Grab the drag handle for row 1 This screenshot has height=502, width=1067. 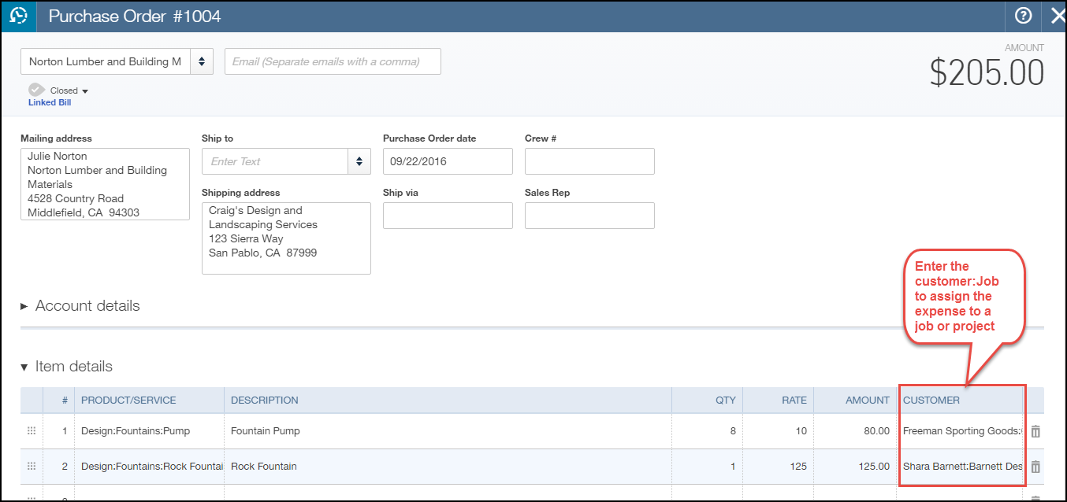(32, 431)
